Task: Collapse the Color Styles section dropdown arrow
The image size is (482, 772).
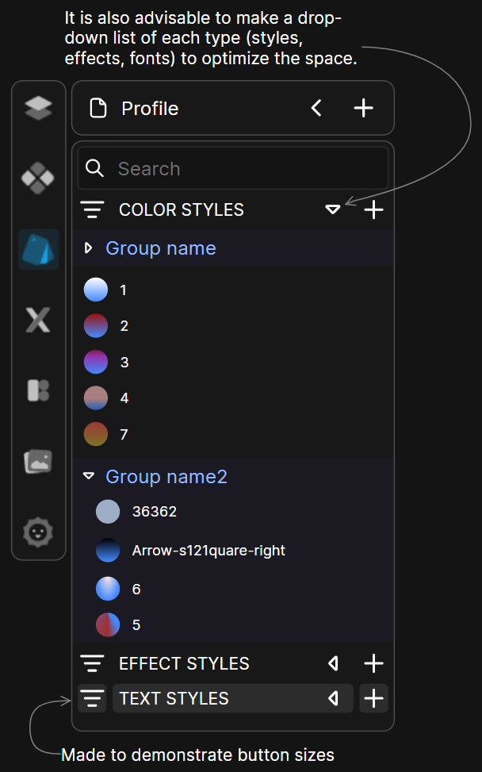Action: point(333,210)
